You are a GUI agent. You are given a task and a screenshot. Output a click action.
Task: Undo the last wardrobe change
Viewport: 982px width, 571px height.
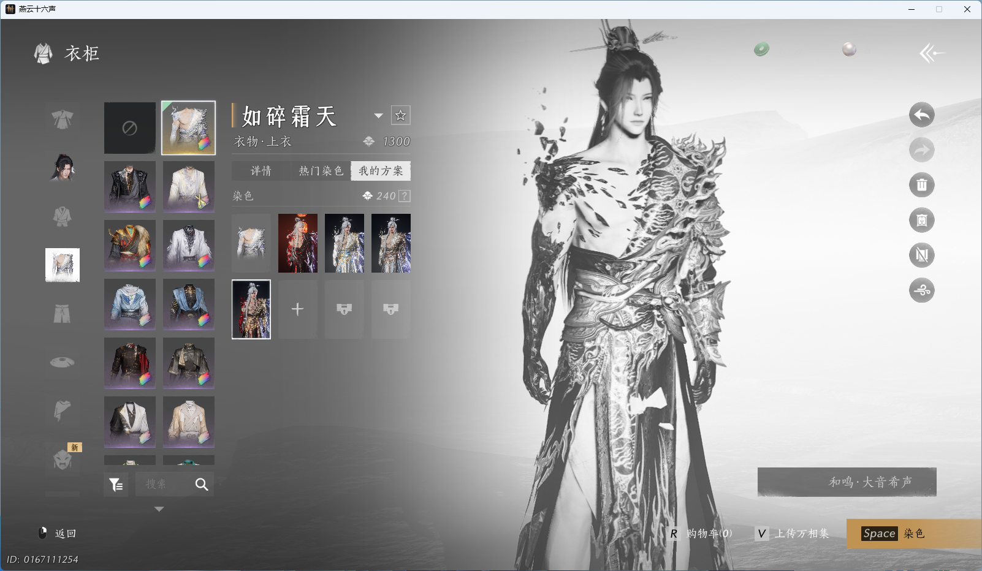click(x=921, y=115)
